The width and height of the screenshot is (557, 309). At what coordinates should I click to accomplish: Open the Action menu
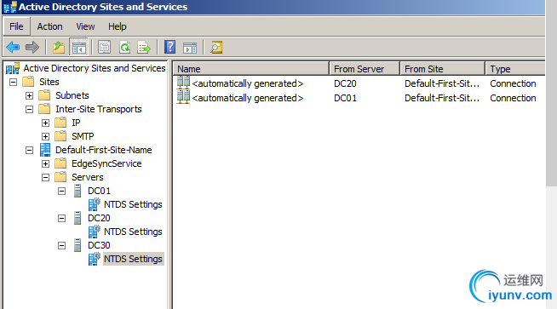pos(49,26)
